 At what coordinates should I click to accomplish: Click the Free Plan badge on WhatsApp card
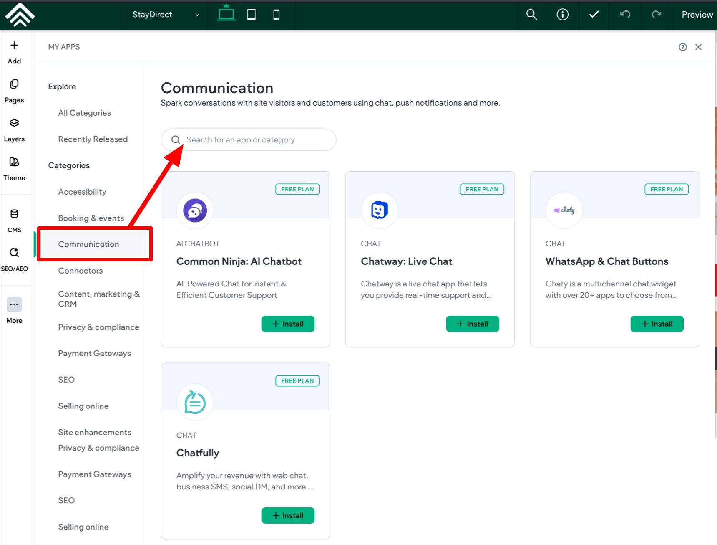click(667, 189)
